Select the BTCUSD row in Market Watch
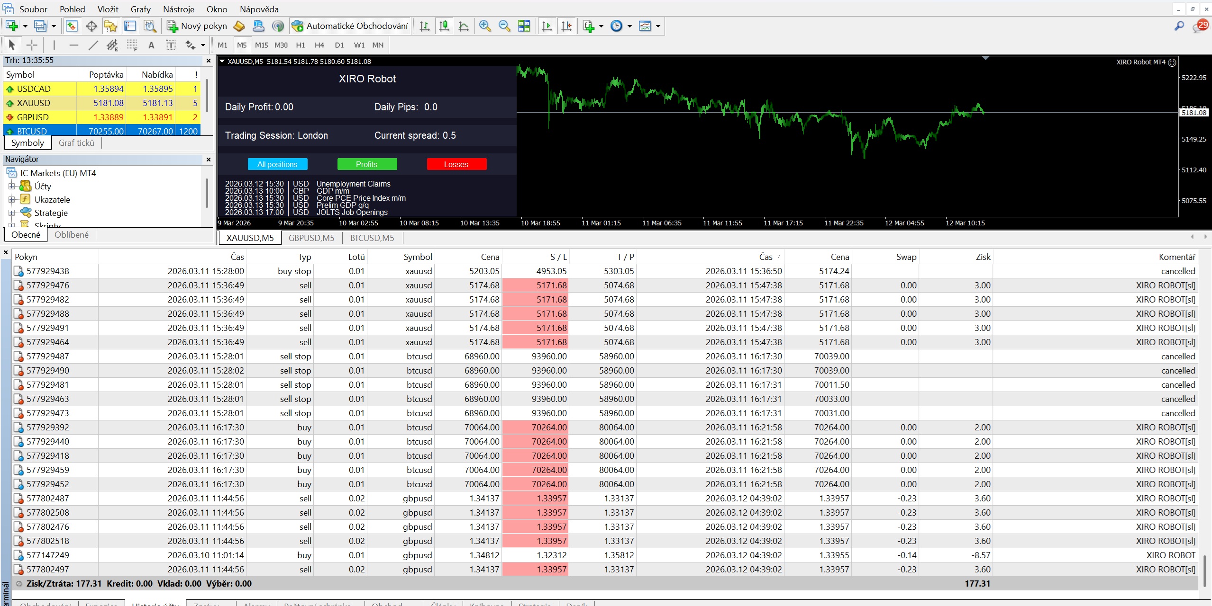The height and width of the screenshot is (606, 1212). click(x=102, y=131)
